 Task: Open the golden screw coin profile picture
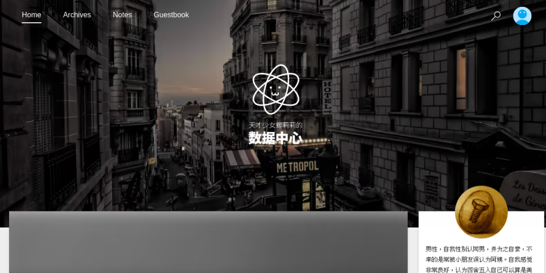click(481, 212)
